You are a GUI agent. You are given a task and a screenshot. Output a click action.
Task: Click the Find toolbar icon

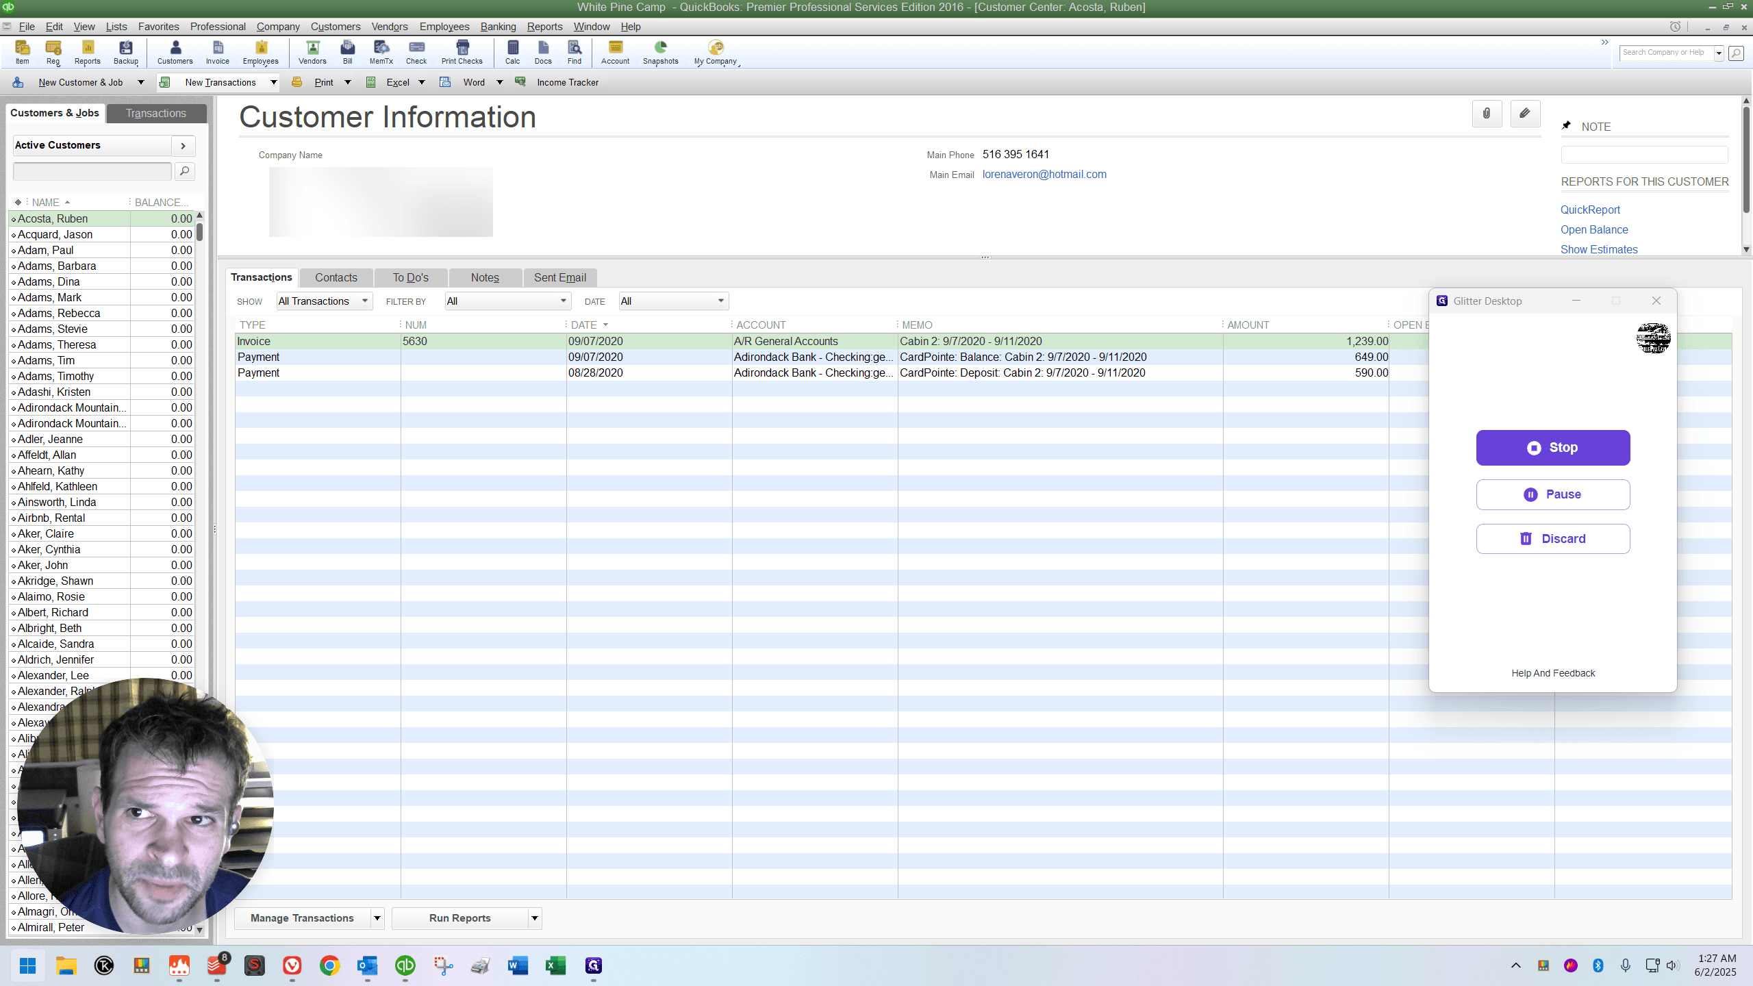(575, 52)
